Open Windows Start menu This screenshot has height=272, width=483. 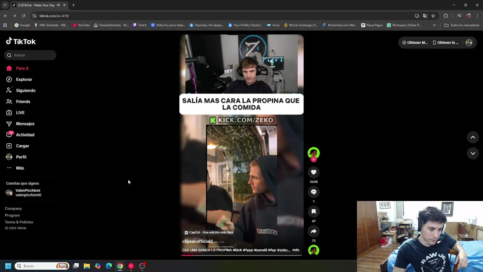tap(8, 266)
